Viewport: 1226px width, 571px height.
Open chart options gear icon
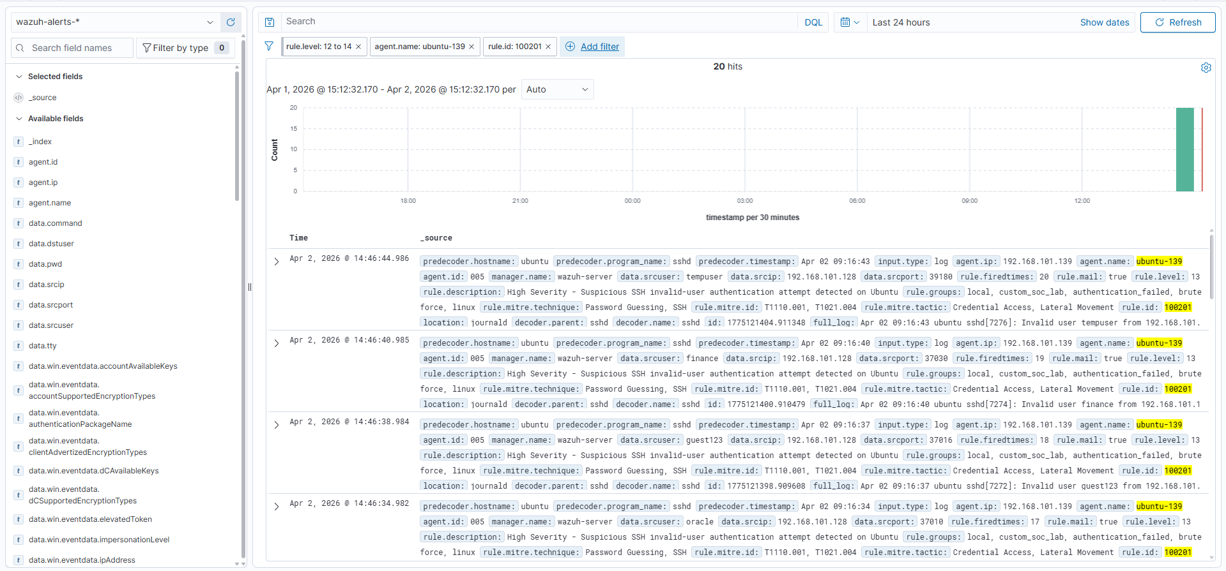(1206, 68)
